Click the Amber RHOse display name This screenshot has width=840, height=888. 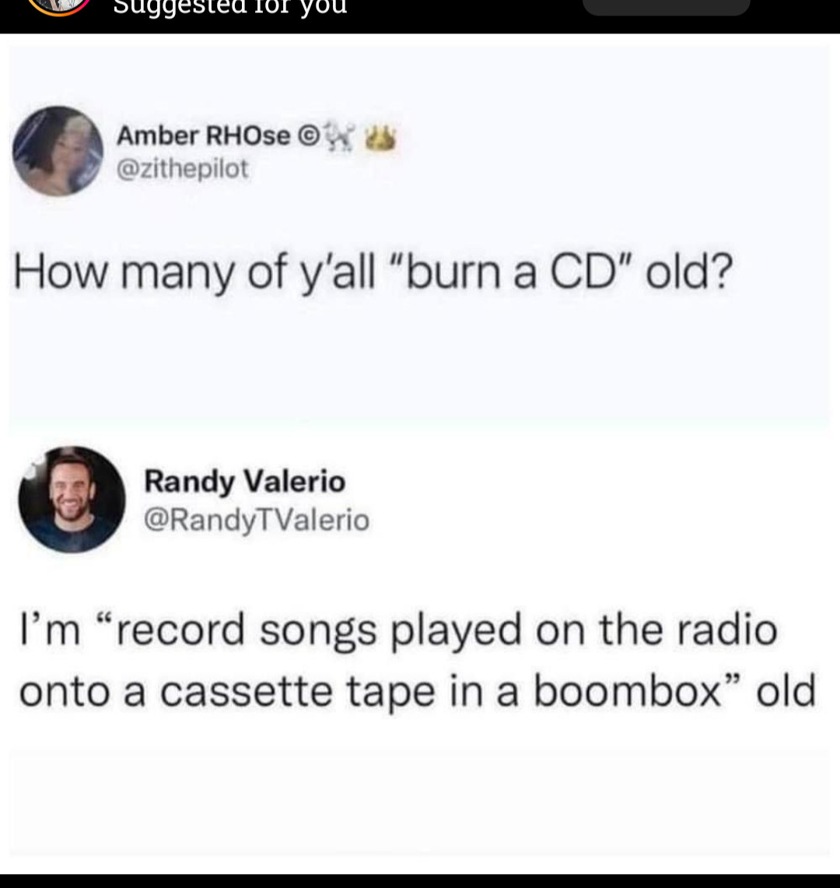click(203, 136)
